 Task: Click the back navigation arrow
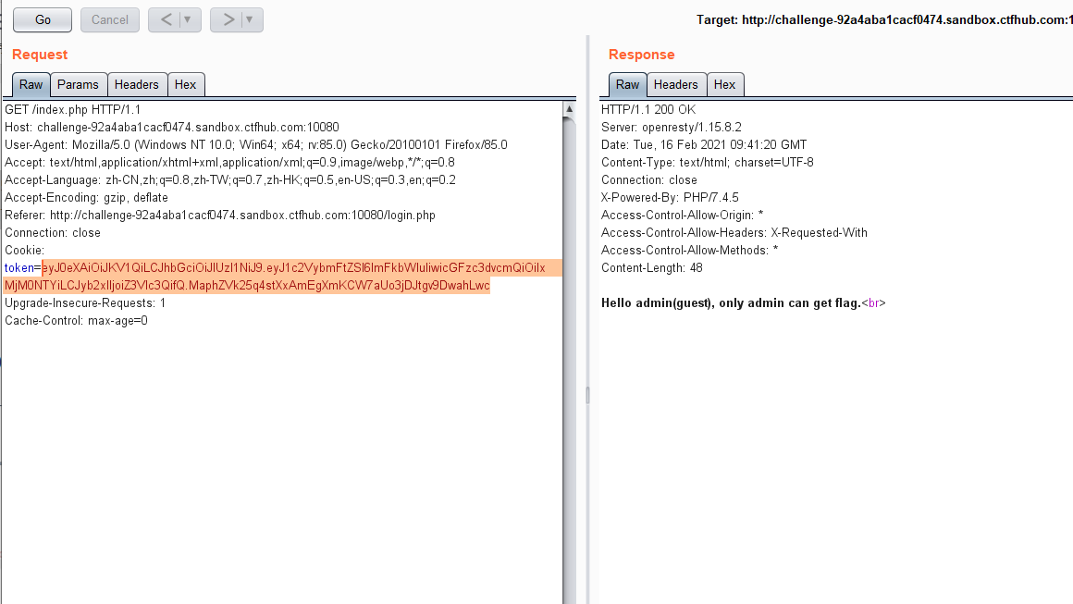(x=167, y=19)
